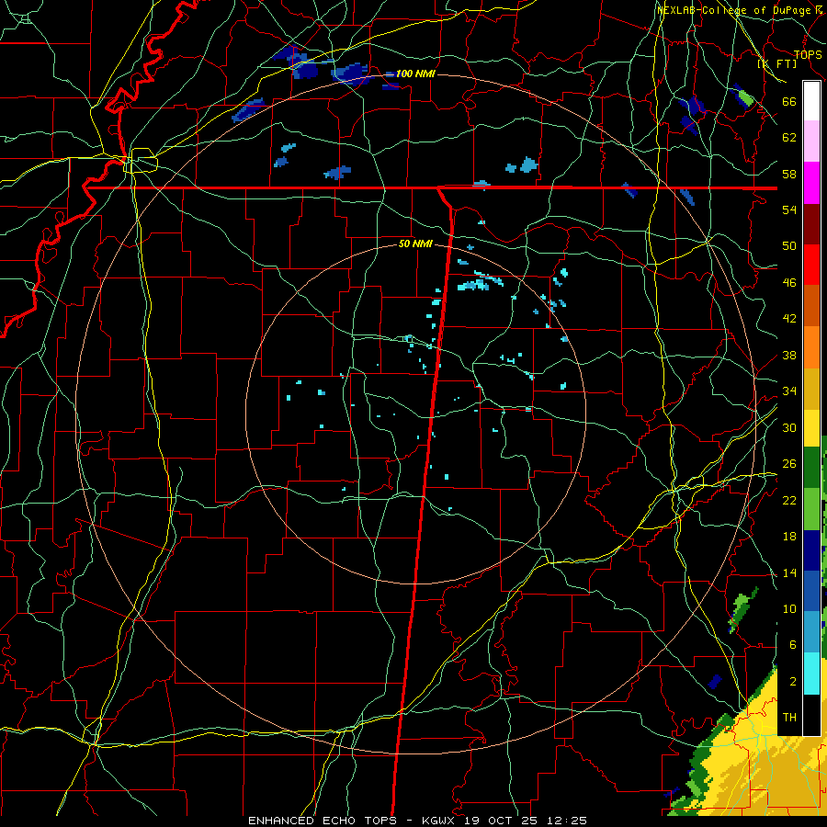Click the '50' legend value on scale
The width and height of the screenshot is (827, 827).
point(789,245)
